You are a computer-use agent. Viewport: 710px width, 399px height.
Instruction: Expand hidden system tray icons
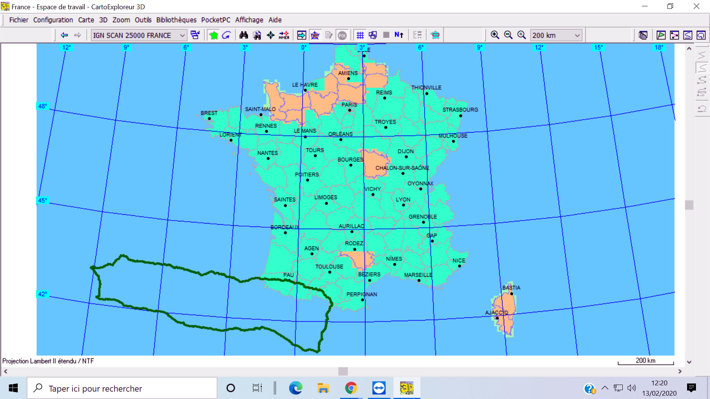click(x=605, y=388)
